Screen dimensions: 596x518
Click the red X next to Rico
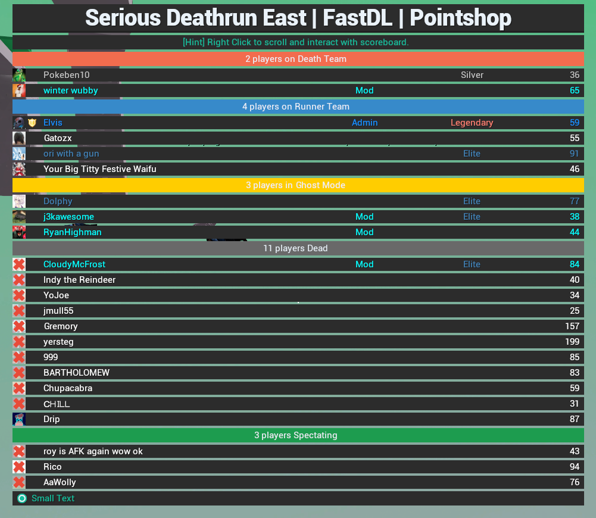[19, 467]
